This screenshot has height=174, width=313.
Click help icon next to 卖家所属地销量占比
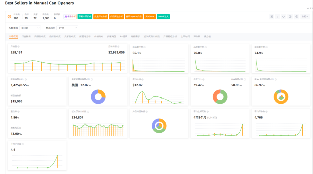(92, 79)
